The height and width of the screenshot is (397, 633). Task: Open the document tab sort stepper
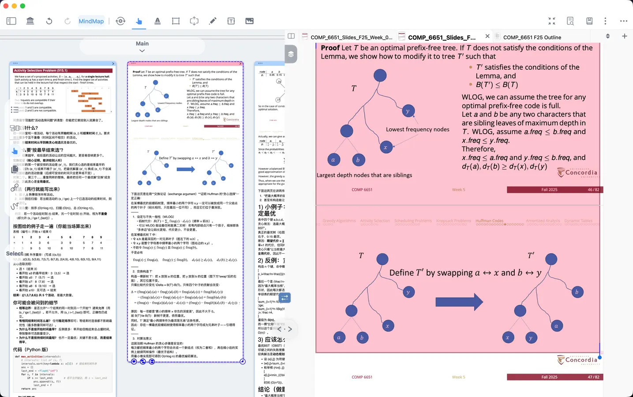tap(607, 36)
